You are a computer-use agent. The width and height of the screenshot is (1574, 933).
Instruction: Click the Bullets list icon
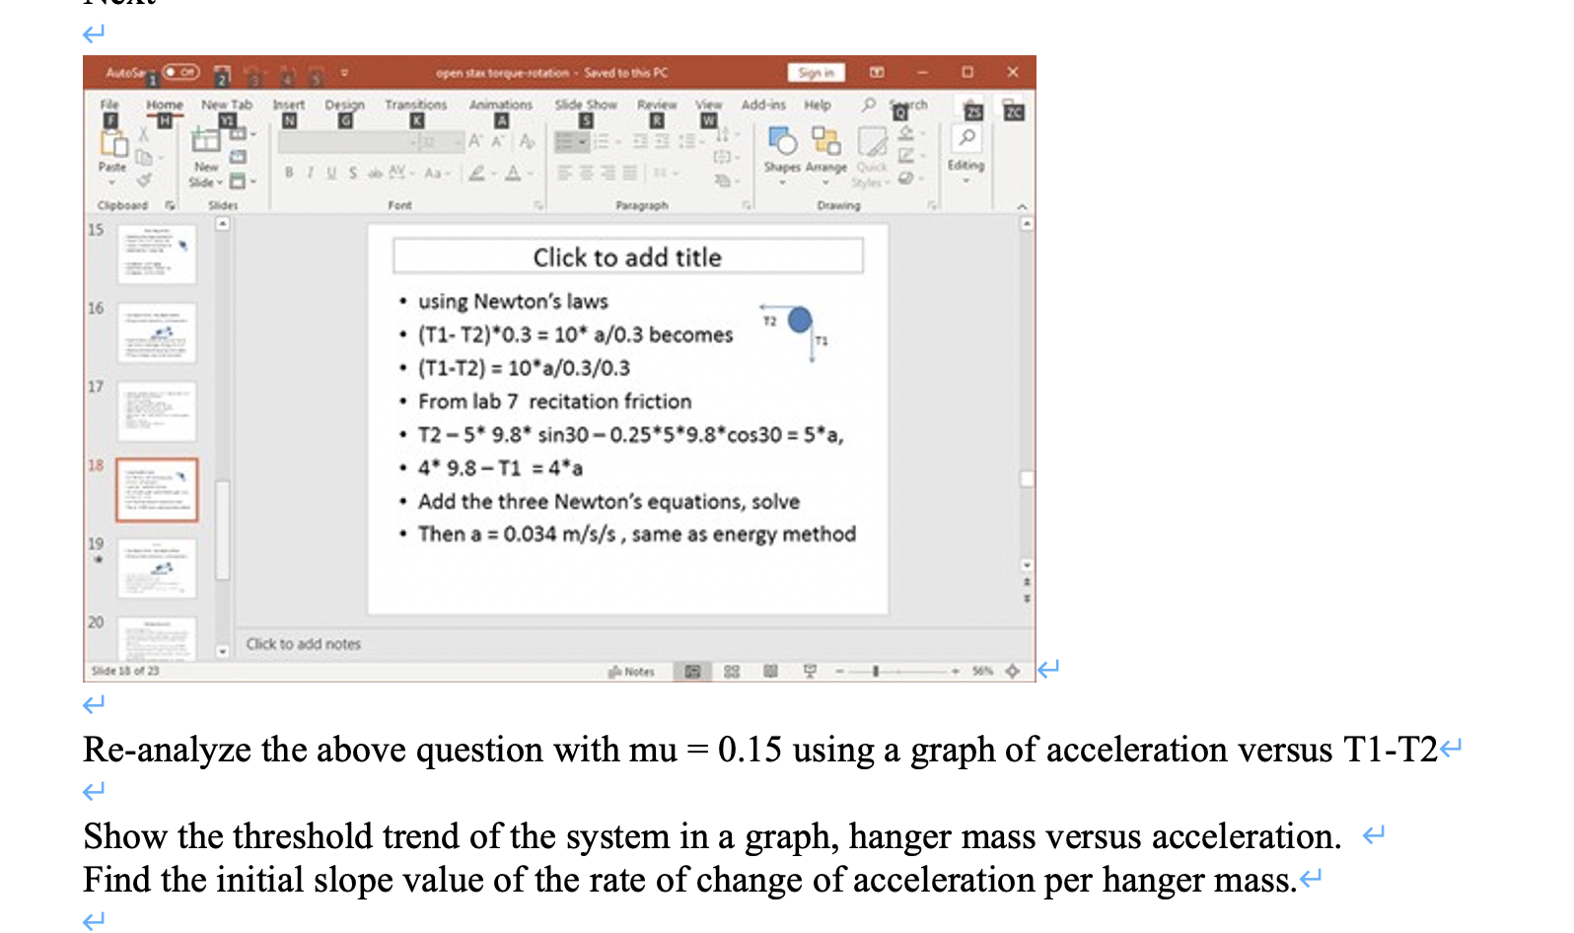565,142
